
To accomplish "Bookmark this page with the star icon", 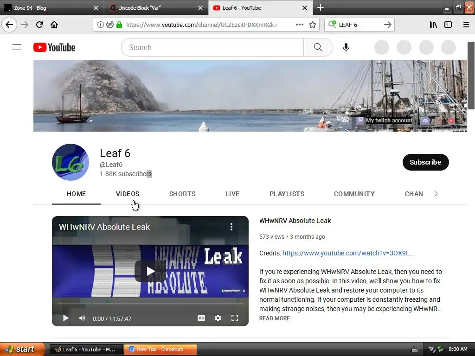I will [x=313, y=25].
